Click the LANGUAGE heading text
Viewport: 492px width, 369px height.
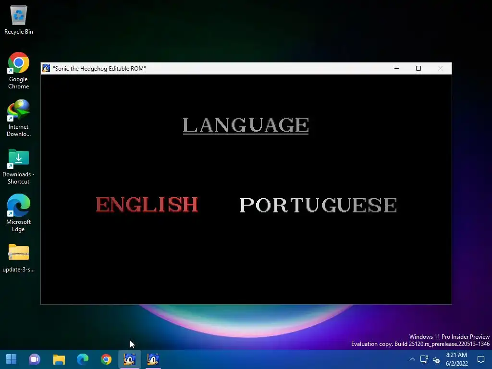[x=246, y=125]
